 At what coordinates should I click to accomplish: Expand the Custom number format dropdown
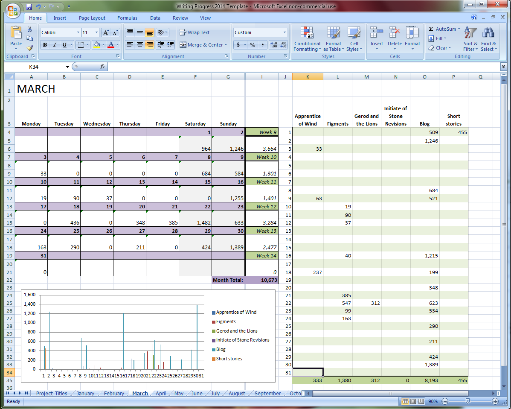point(285,32)
